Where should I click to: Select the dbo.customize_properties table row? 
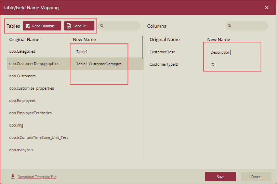click(75, 88)
